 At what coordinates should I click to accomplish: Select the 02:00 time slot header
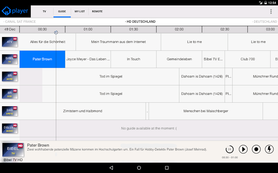point(179,29)
